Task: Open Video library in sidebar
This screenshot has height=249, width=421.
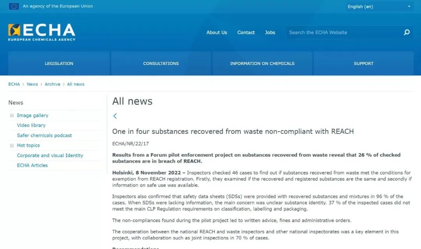Action: pos(31,125)
